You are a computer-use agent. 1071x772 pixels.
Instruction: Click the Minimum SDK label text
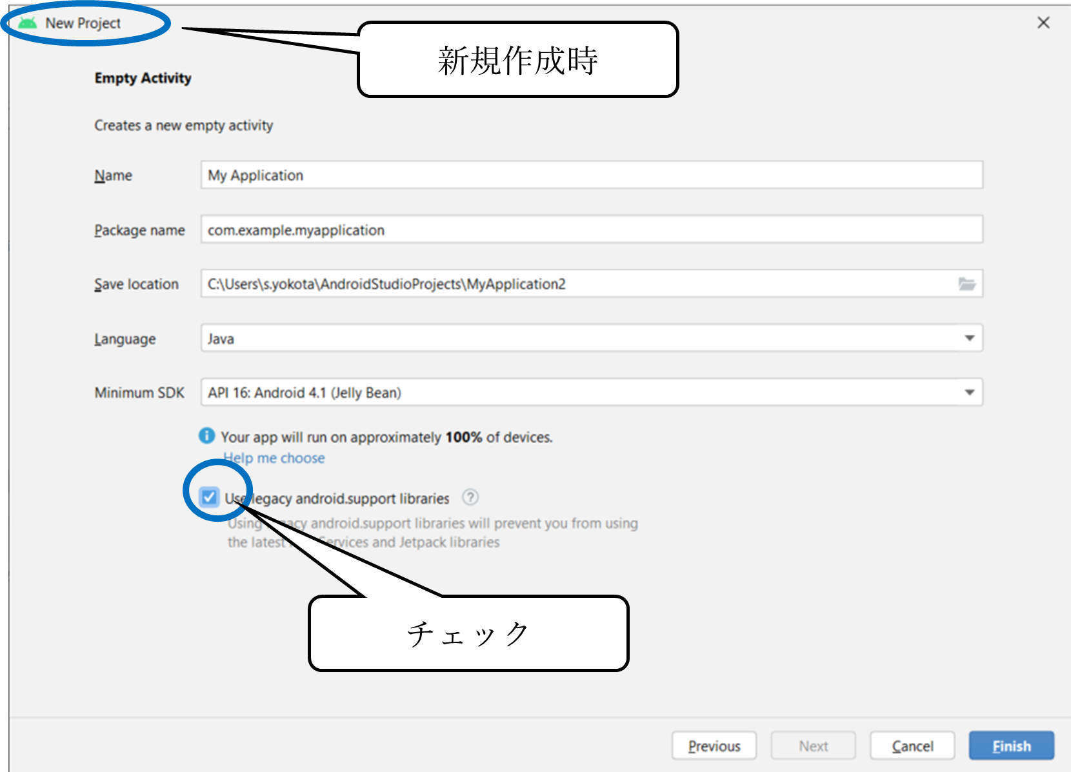[x=139, y=393]
